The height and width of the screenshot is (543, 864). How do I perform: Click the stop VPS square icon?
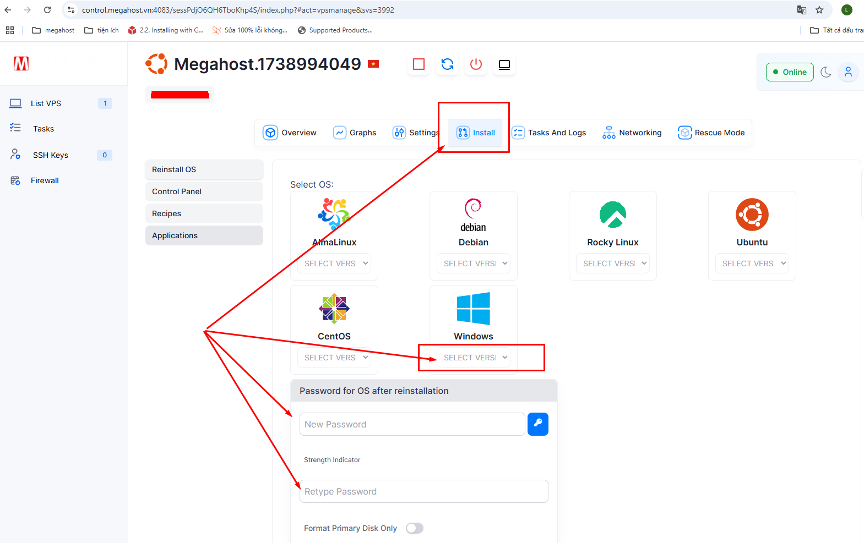pyautogui.click(x=419, y=64)
